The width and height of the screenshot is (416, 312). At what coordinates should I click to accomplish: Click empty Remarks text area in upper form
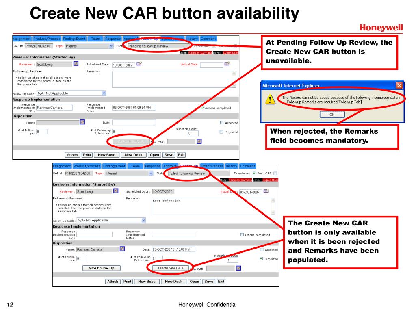coord(174,79)
